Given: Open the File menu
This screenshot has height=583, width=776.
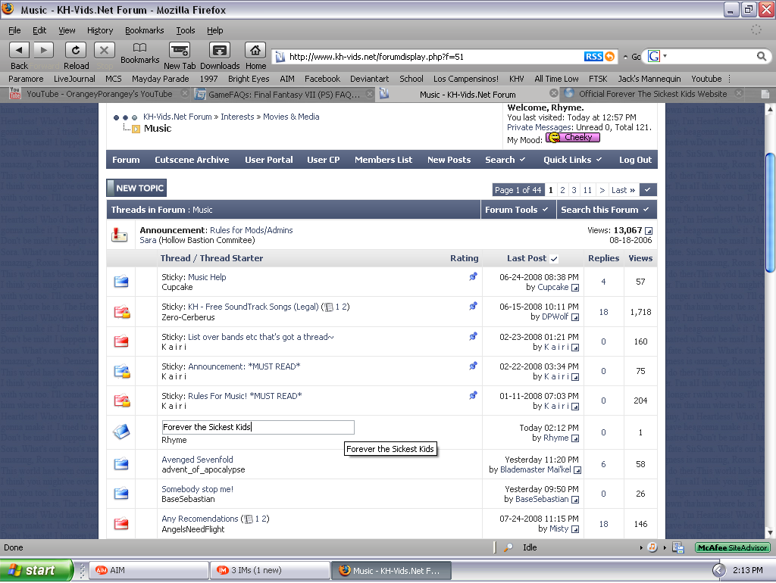Looking at the screenshot, I should (x=14, y=30).
